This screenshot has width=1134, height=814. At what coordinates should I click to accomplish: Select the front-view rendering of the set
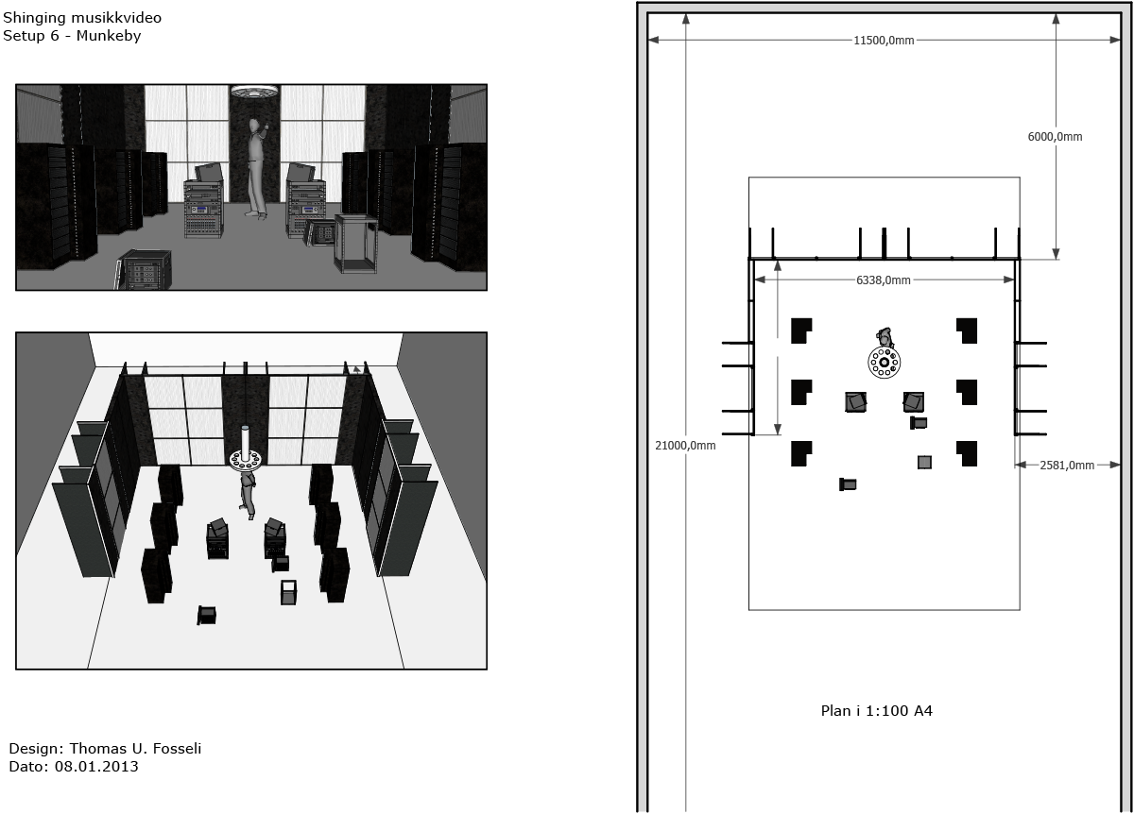coord(251,187)
